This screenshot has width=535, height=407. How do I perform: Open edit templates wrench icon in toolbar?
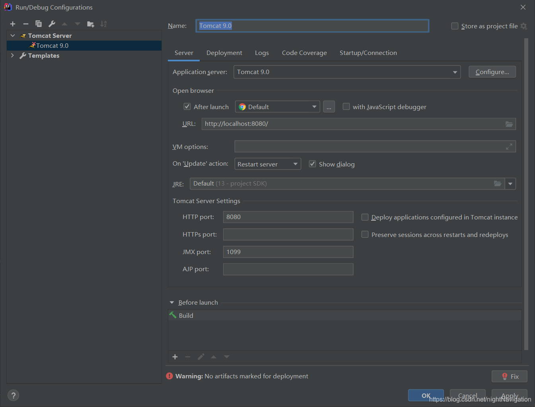click(52, 24)
